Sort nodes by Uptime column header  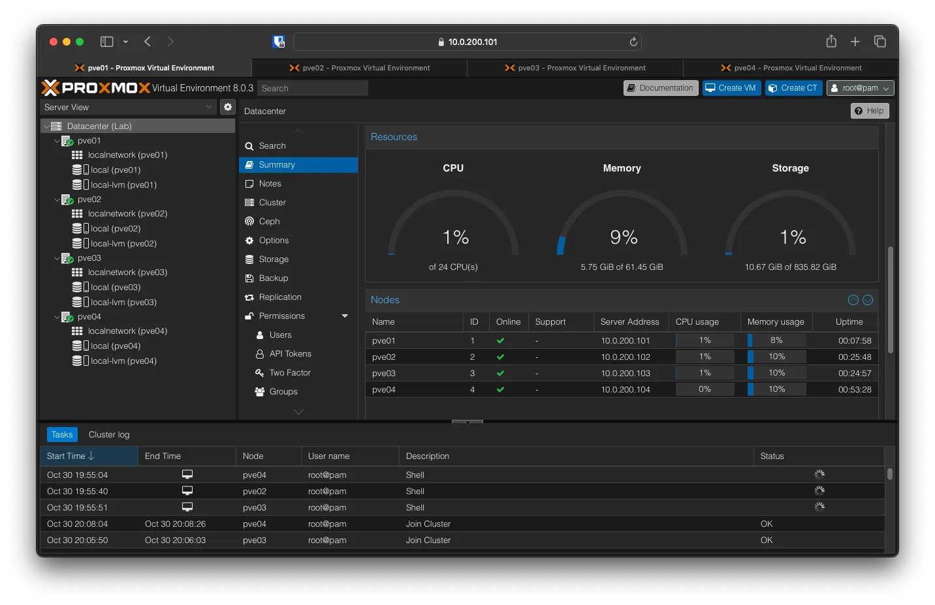click(x=846, y=322)
